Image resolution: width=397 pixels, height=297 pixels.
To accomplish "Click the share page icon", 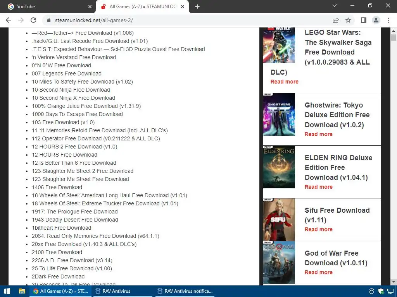I will 336,20.
